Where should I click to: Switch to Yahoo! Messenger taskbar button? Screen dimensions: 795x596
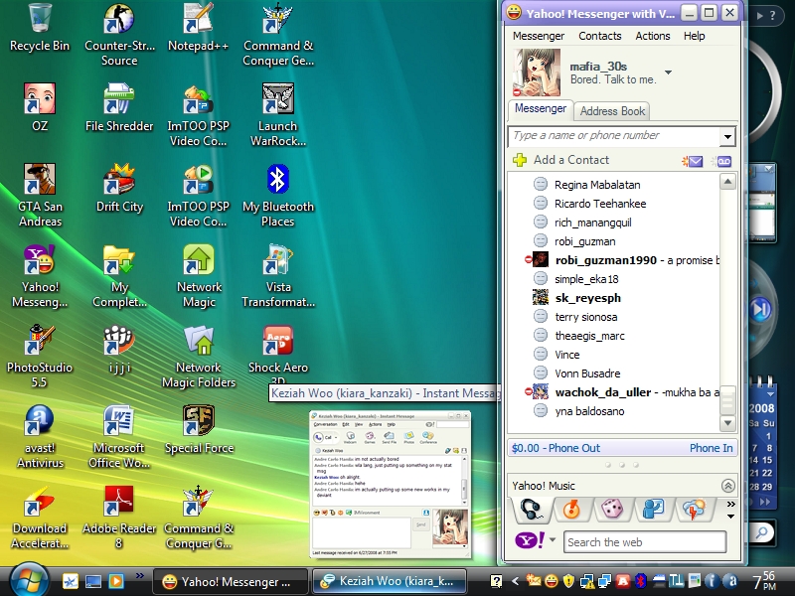pos(231,581)
